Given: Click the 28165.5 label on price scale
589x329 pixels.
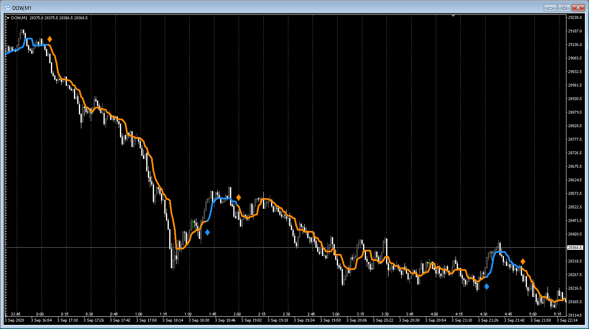Looking at the screenshot, I should tap(575, 302).
